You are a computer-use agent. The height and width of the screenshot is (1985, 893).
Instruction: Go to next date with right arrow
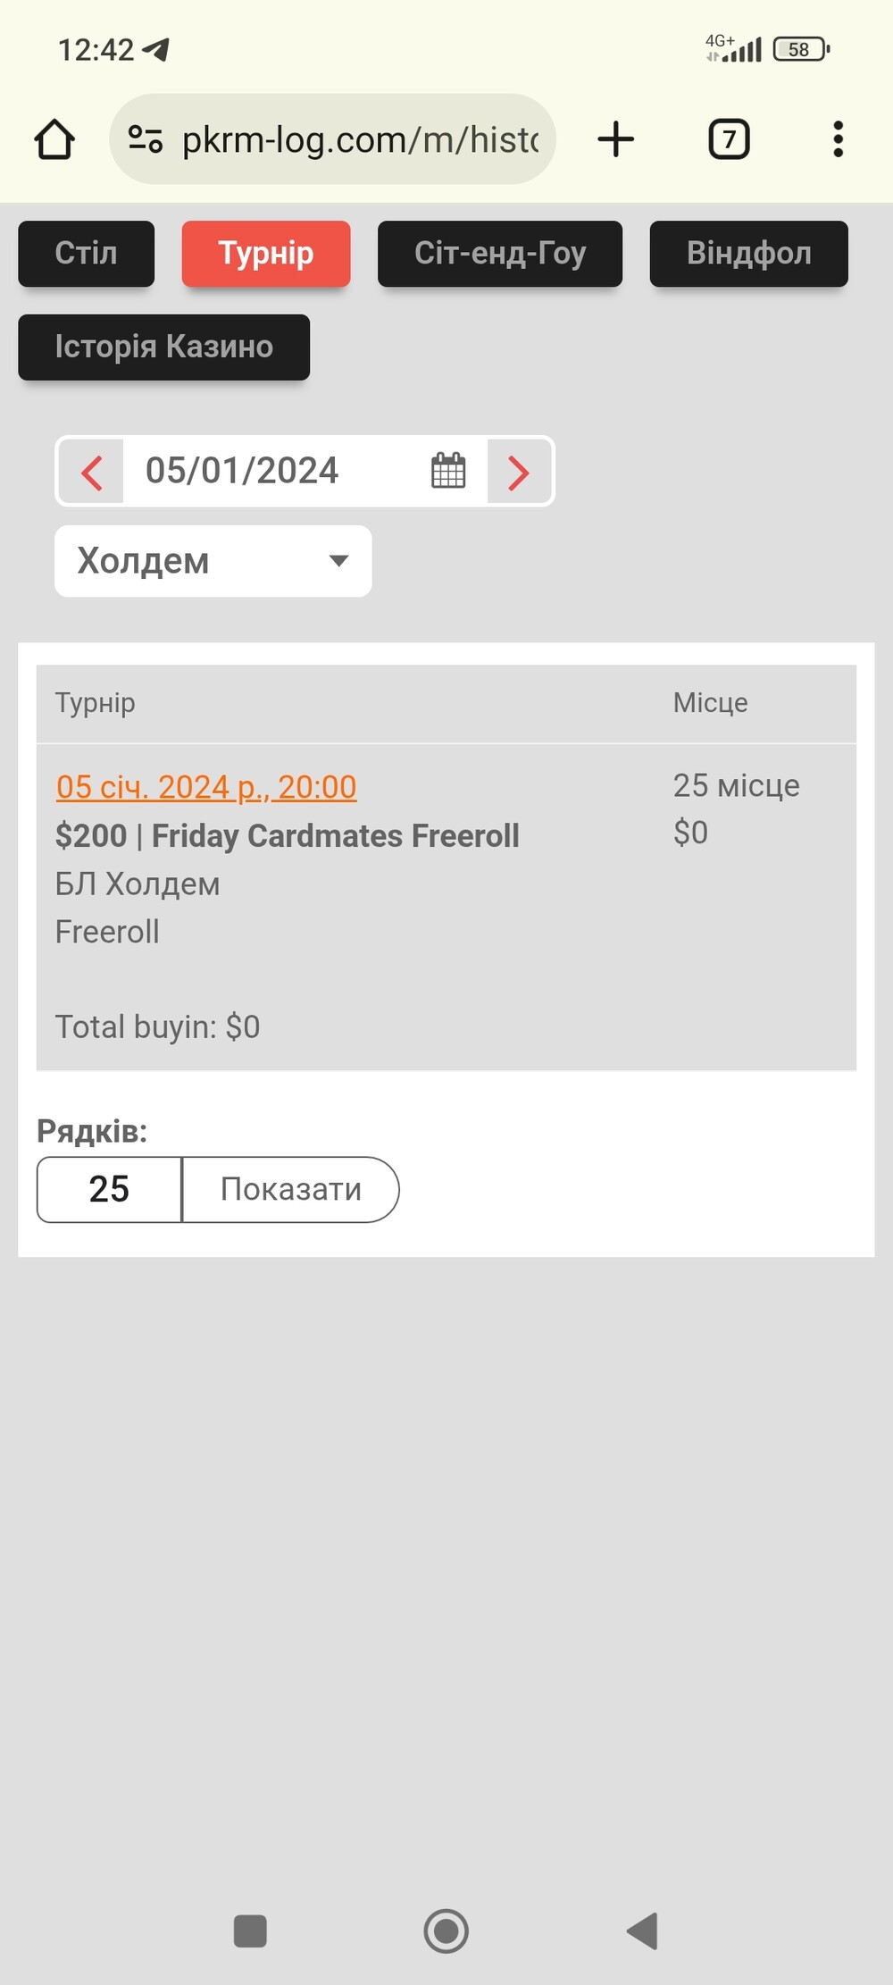pos(519,472)
